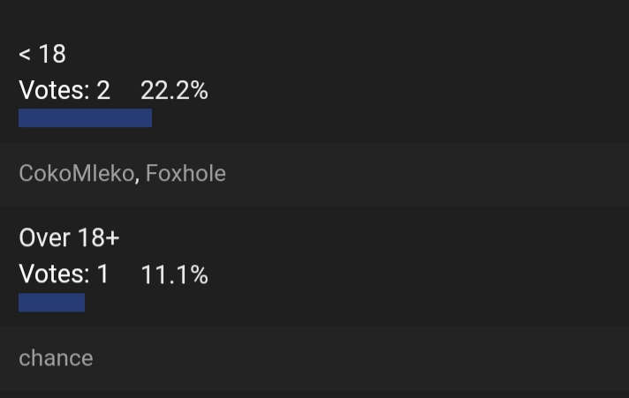Viewport: 629px width, 398px height.
Task: Click the blue 11.1% vote bar
Action: click(x=52, y=302)
